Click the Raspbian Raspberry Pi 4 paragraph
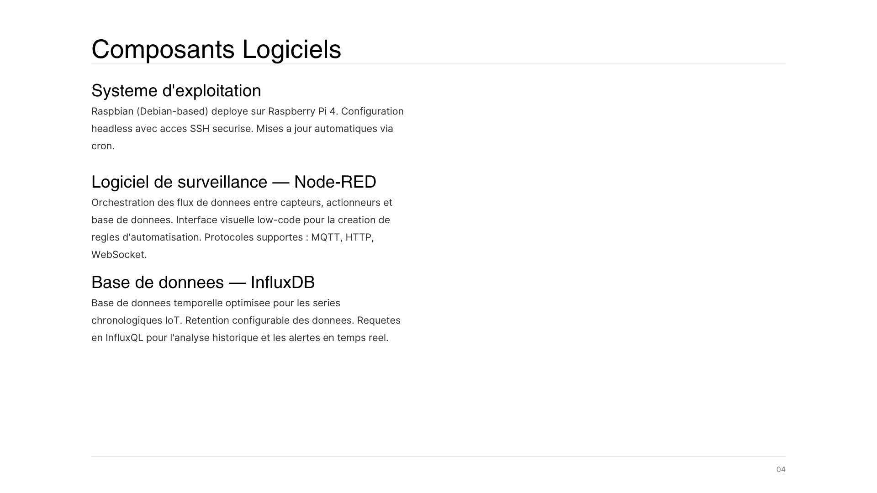877x493 pixels. tap(248, 129)
